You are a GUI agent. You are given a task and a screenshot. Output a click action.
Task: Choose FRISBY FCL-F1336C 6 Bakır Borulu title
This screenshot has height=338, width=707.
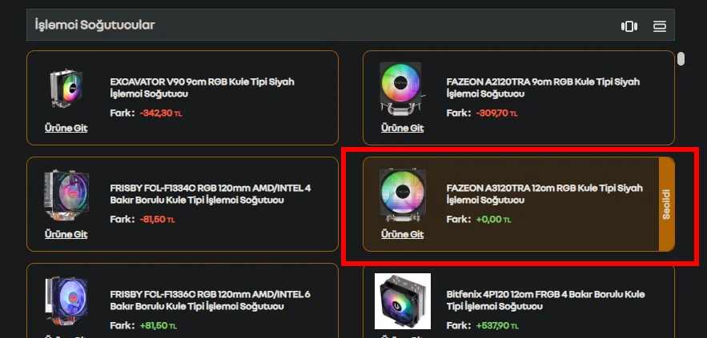[210, 300]
